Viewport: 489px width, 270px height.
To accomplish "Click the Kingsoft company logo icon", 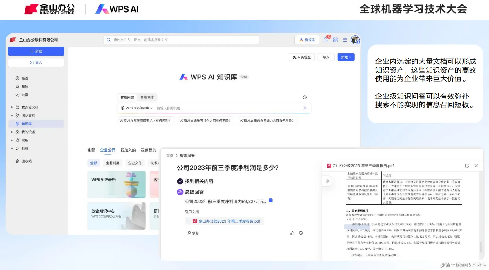I will (x=13, y=40).
